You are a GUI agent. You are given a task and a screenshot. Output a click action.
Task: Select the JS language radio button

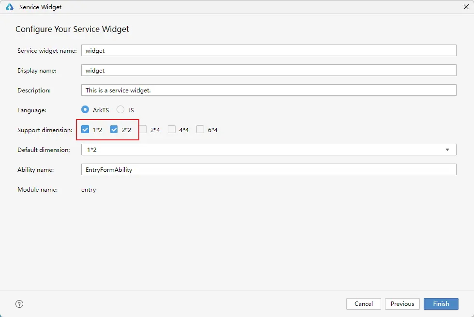click(x=120, y=110)
